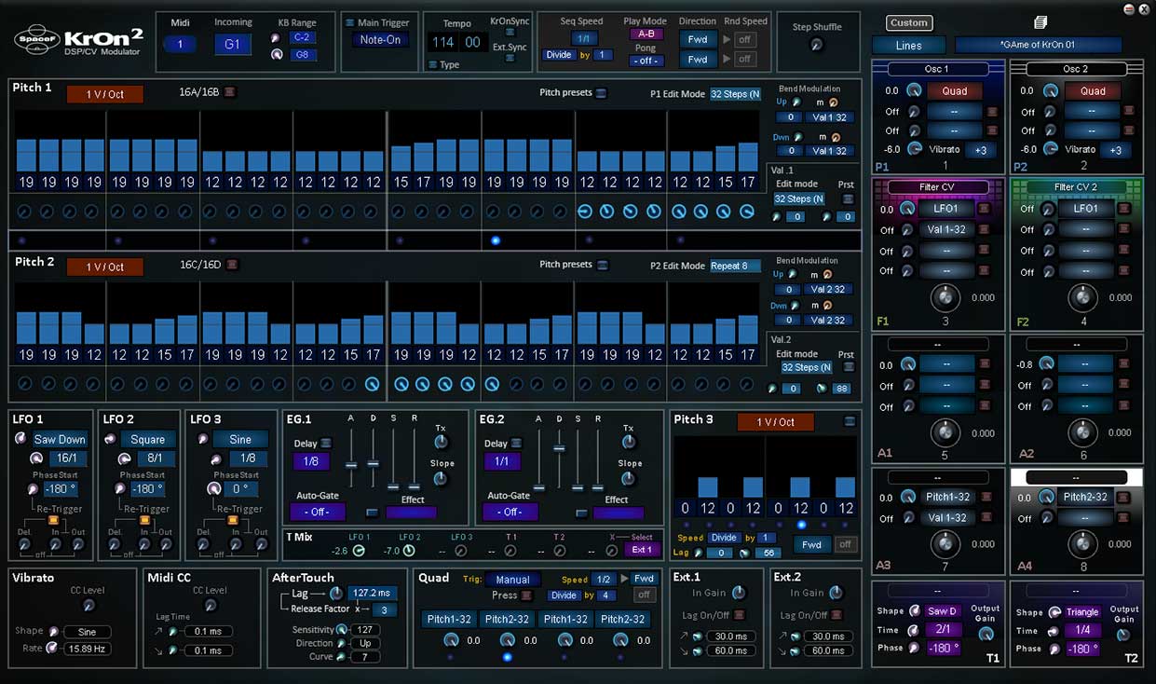Click the T Mix LFO 1 knob

click(x=358, y=551)
